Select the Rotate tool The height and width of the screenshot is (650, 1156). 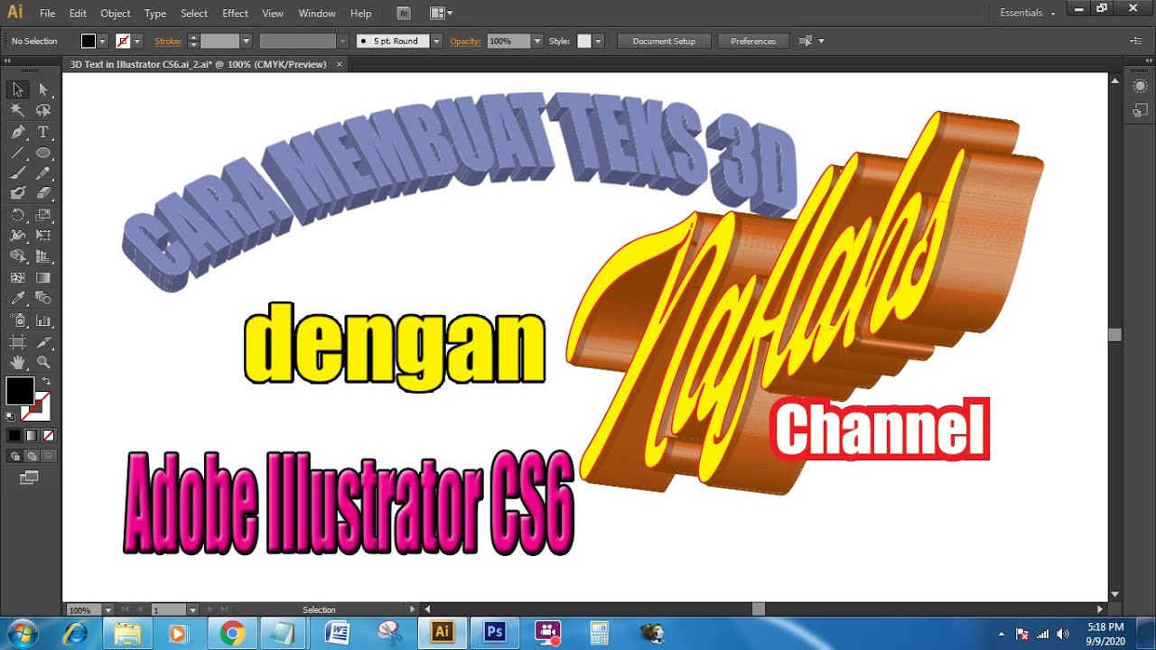17,215
